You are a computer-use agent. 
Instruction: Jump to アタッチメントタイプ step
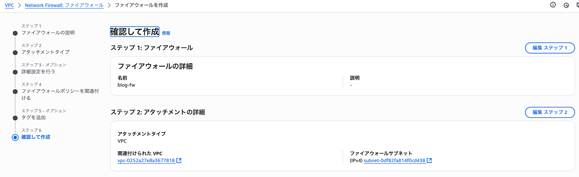coord(45,52)
